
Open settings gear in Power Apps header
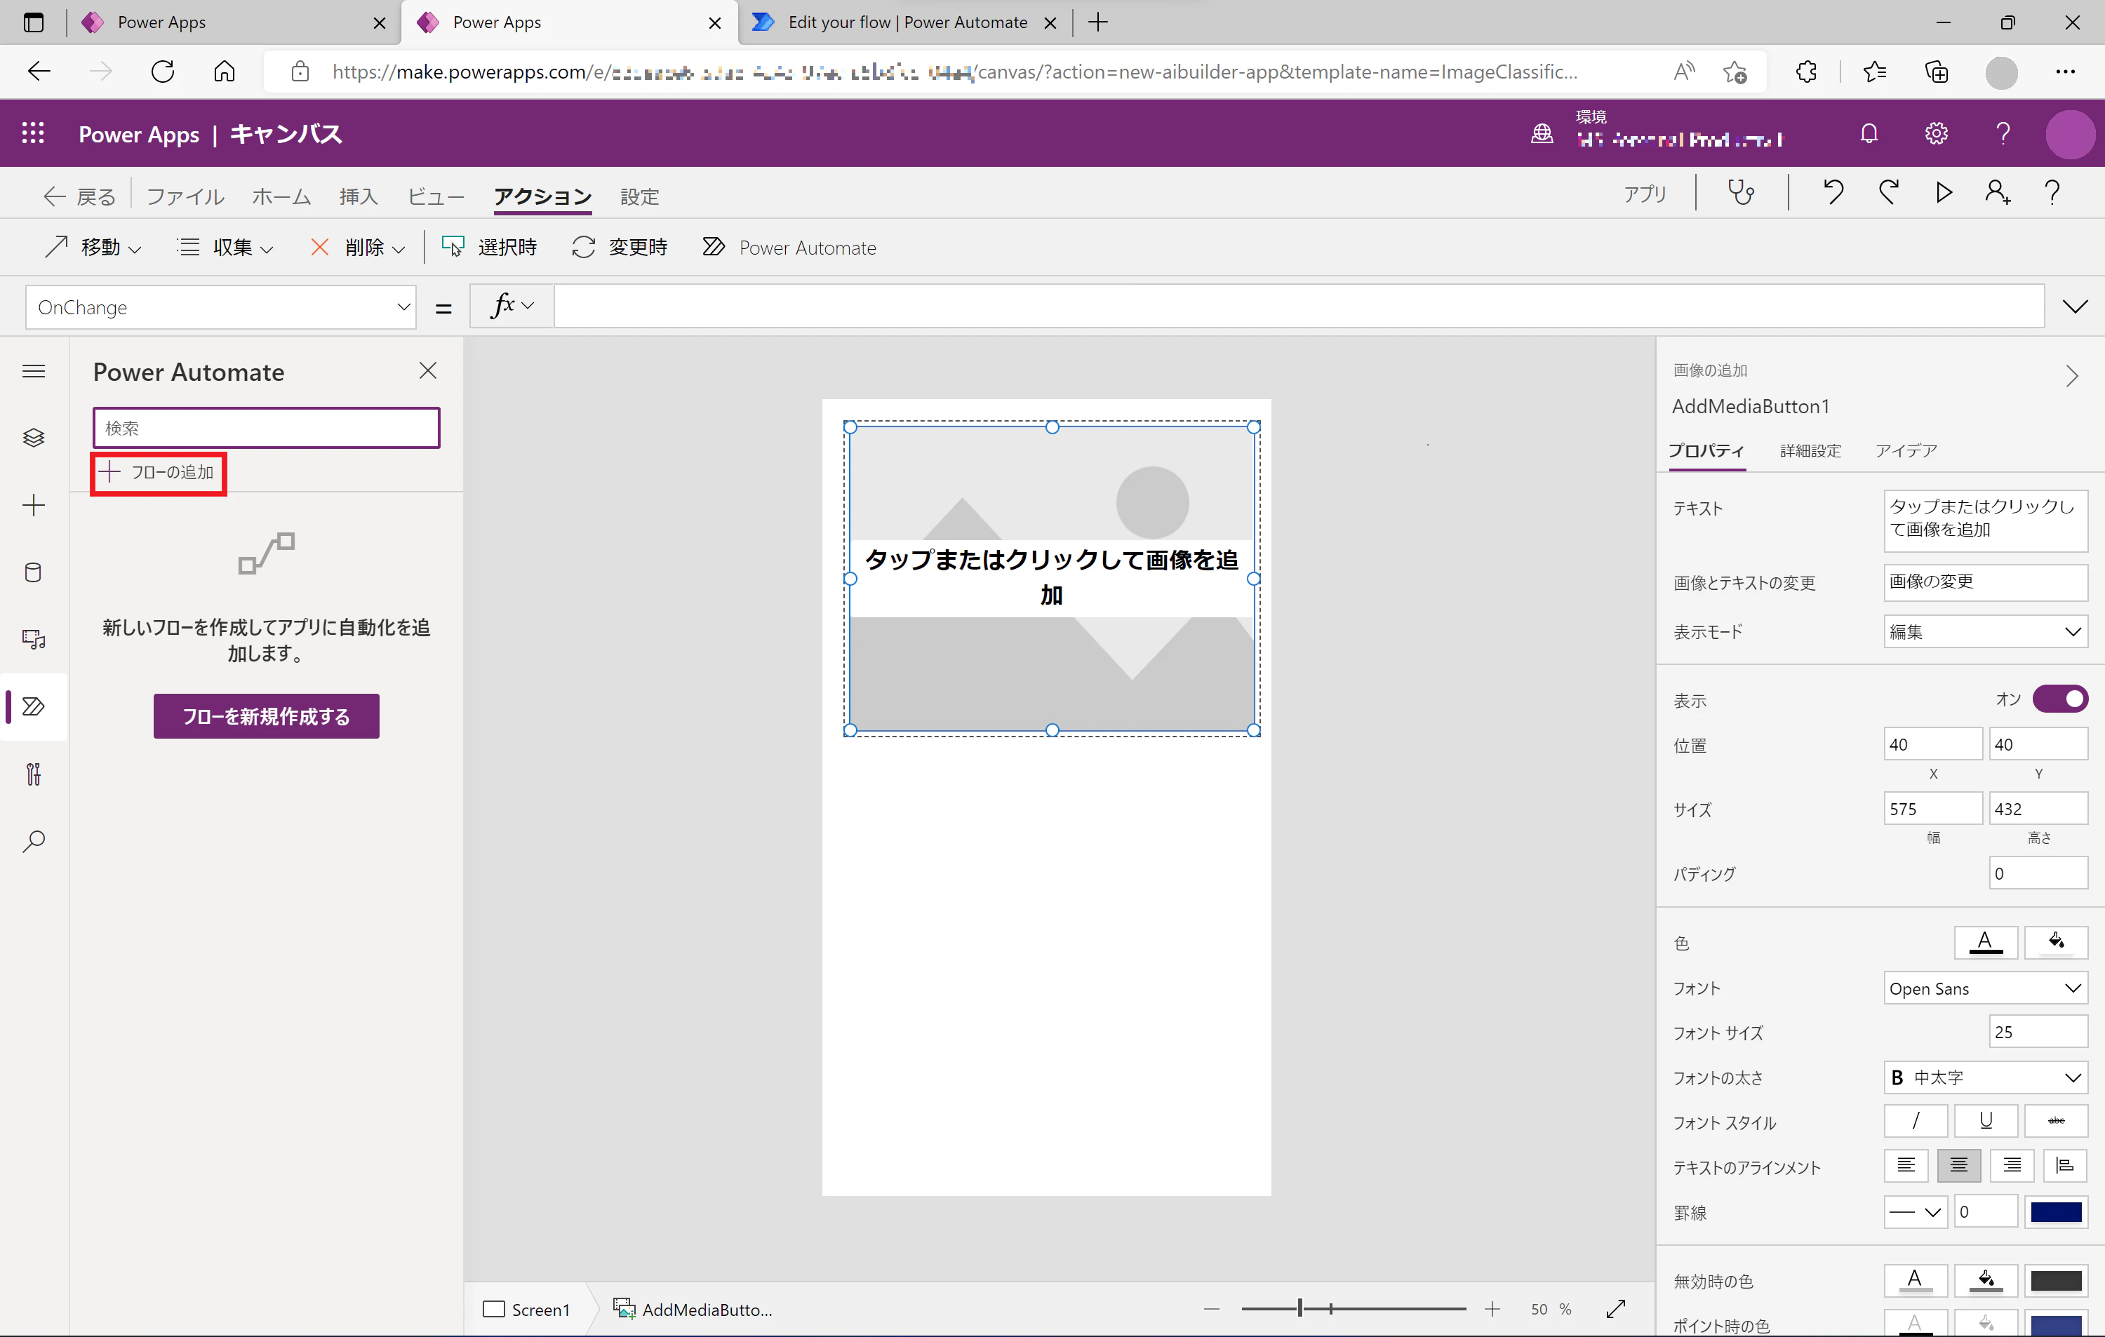tap(1937, 134)
